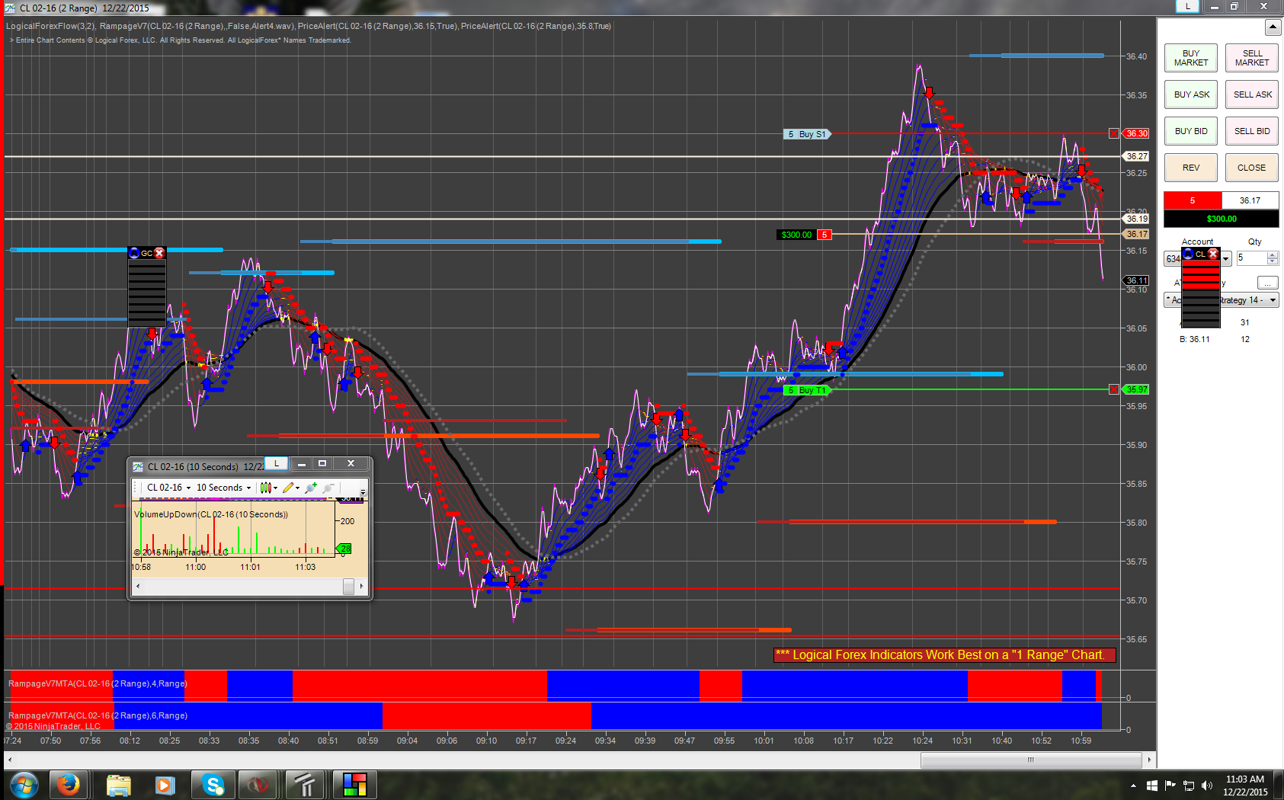Click the CLOSE position button
Image resolution: width=1284 pixels, height=800 pixels.
coord(1252,168)
